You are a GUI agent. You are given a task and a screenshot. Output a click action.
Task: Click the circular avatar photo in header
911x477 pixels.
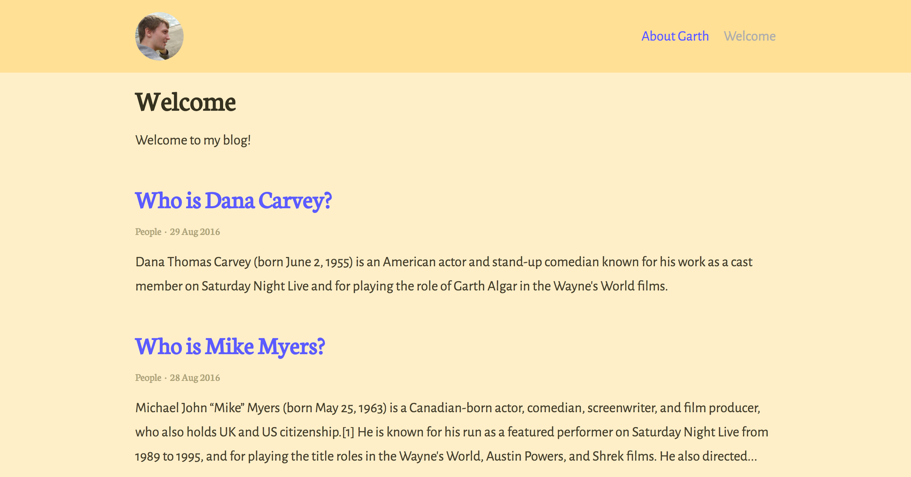[159, 36]
